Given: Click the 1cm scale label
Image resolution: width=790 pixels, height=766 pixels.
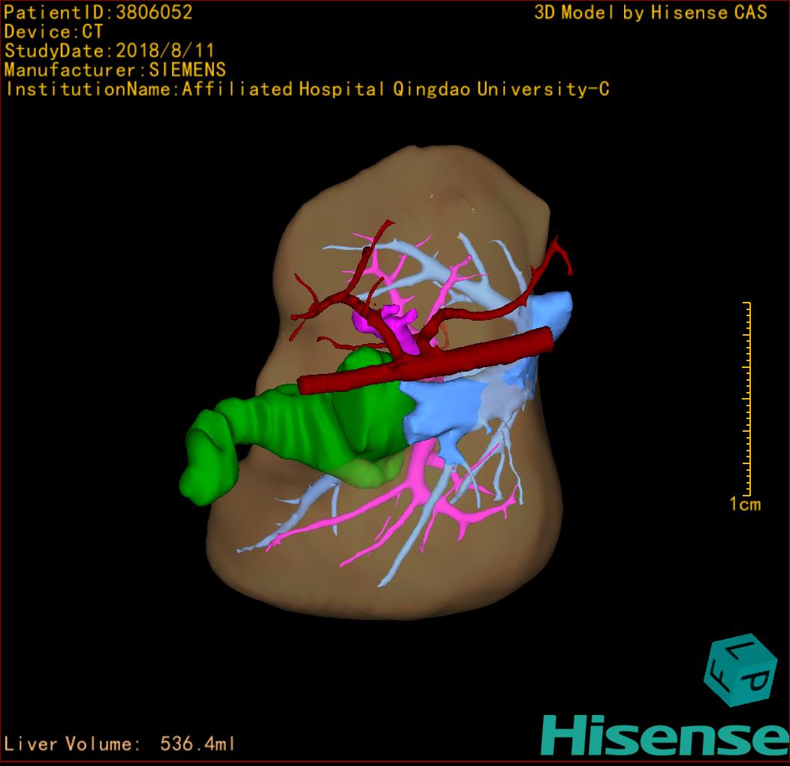Looking at the screenshot, I should [x=744, y=504].
